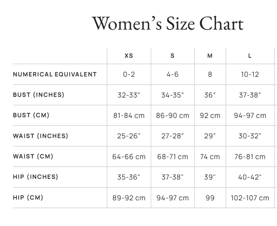The image size is (277, 226).
Task: Click the Bust (Inches) row label
Action: tap(38, 95)
